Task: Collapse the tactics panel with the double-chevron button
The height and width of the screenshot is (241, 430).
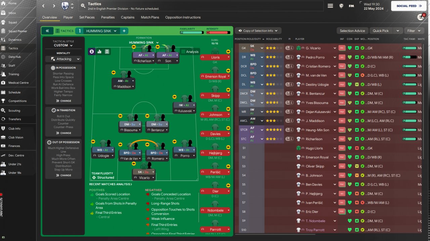Action: (x=47, y=31)
